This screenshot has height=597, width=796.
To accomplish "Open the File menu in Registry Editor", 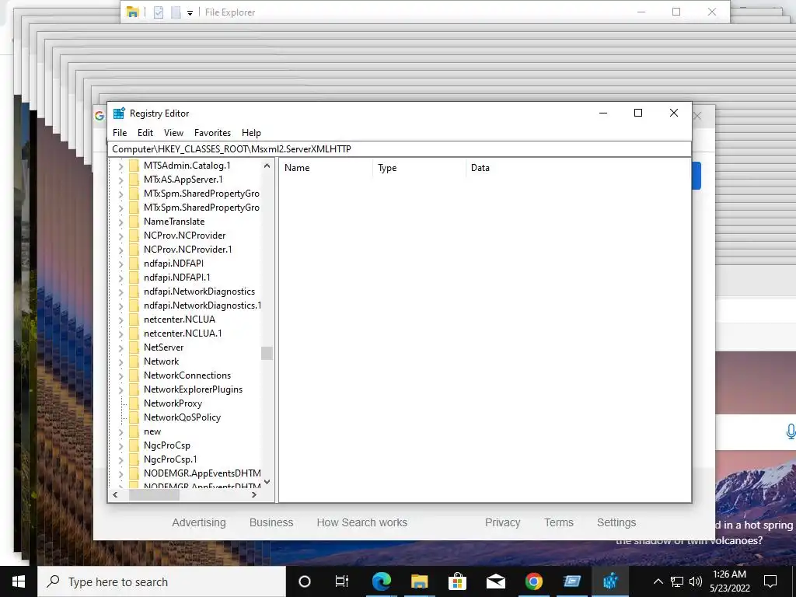I will click(120, 132).
